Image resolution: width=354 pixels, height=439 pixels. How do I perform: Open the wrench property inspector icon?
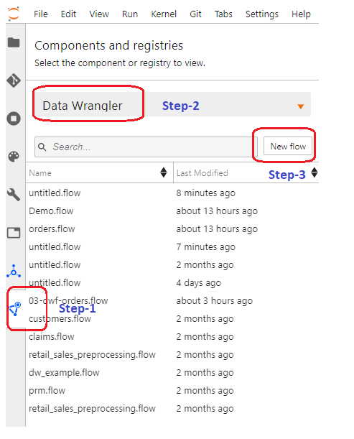(x=14, y=194)
